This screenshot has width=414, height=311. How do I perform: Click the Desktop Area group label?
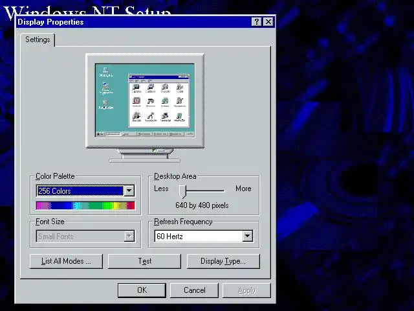(175, 176)
